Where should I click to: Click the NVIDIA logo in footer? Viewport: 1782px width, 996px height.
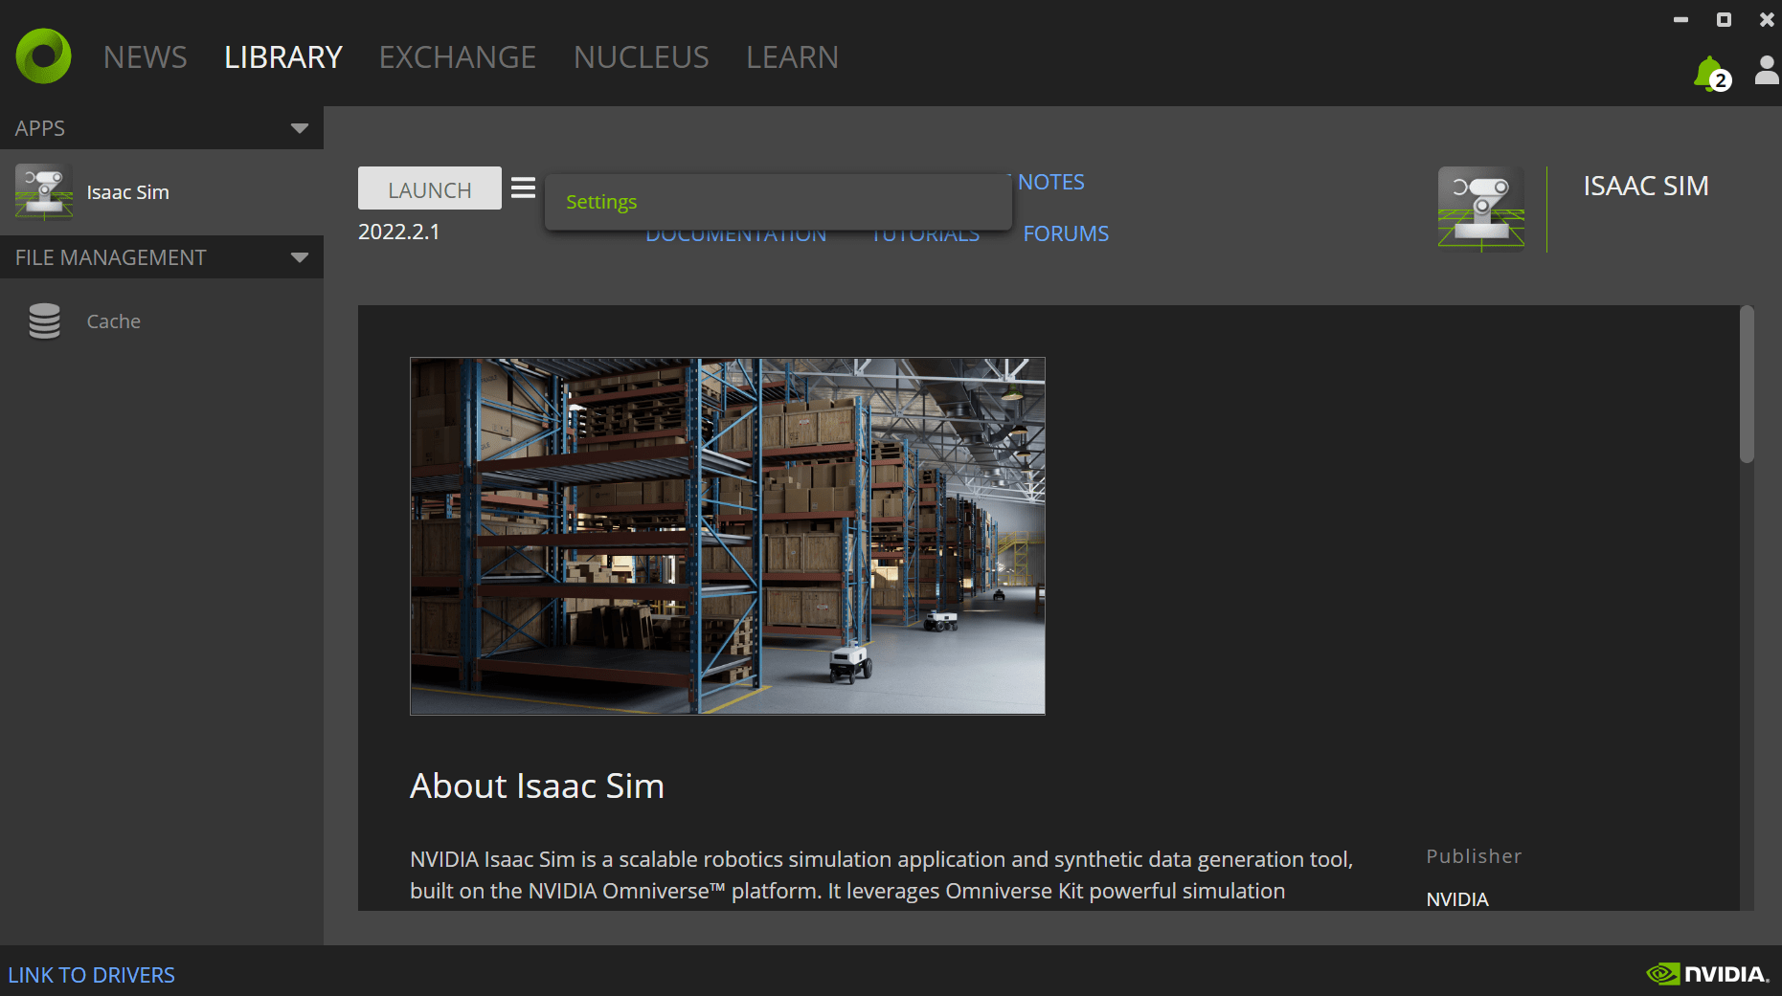1707,974
